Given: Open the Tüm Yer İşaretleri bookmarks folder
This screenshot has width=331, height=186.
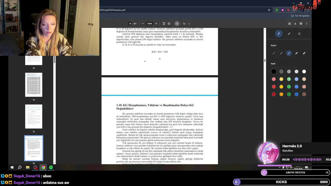Looking at the screenshot, I should pyautogui.click(x=300, y=16).
